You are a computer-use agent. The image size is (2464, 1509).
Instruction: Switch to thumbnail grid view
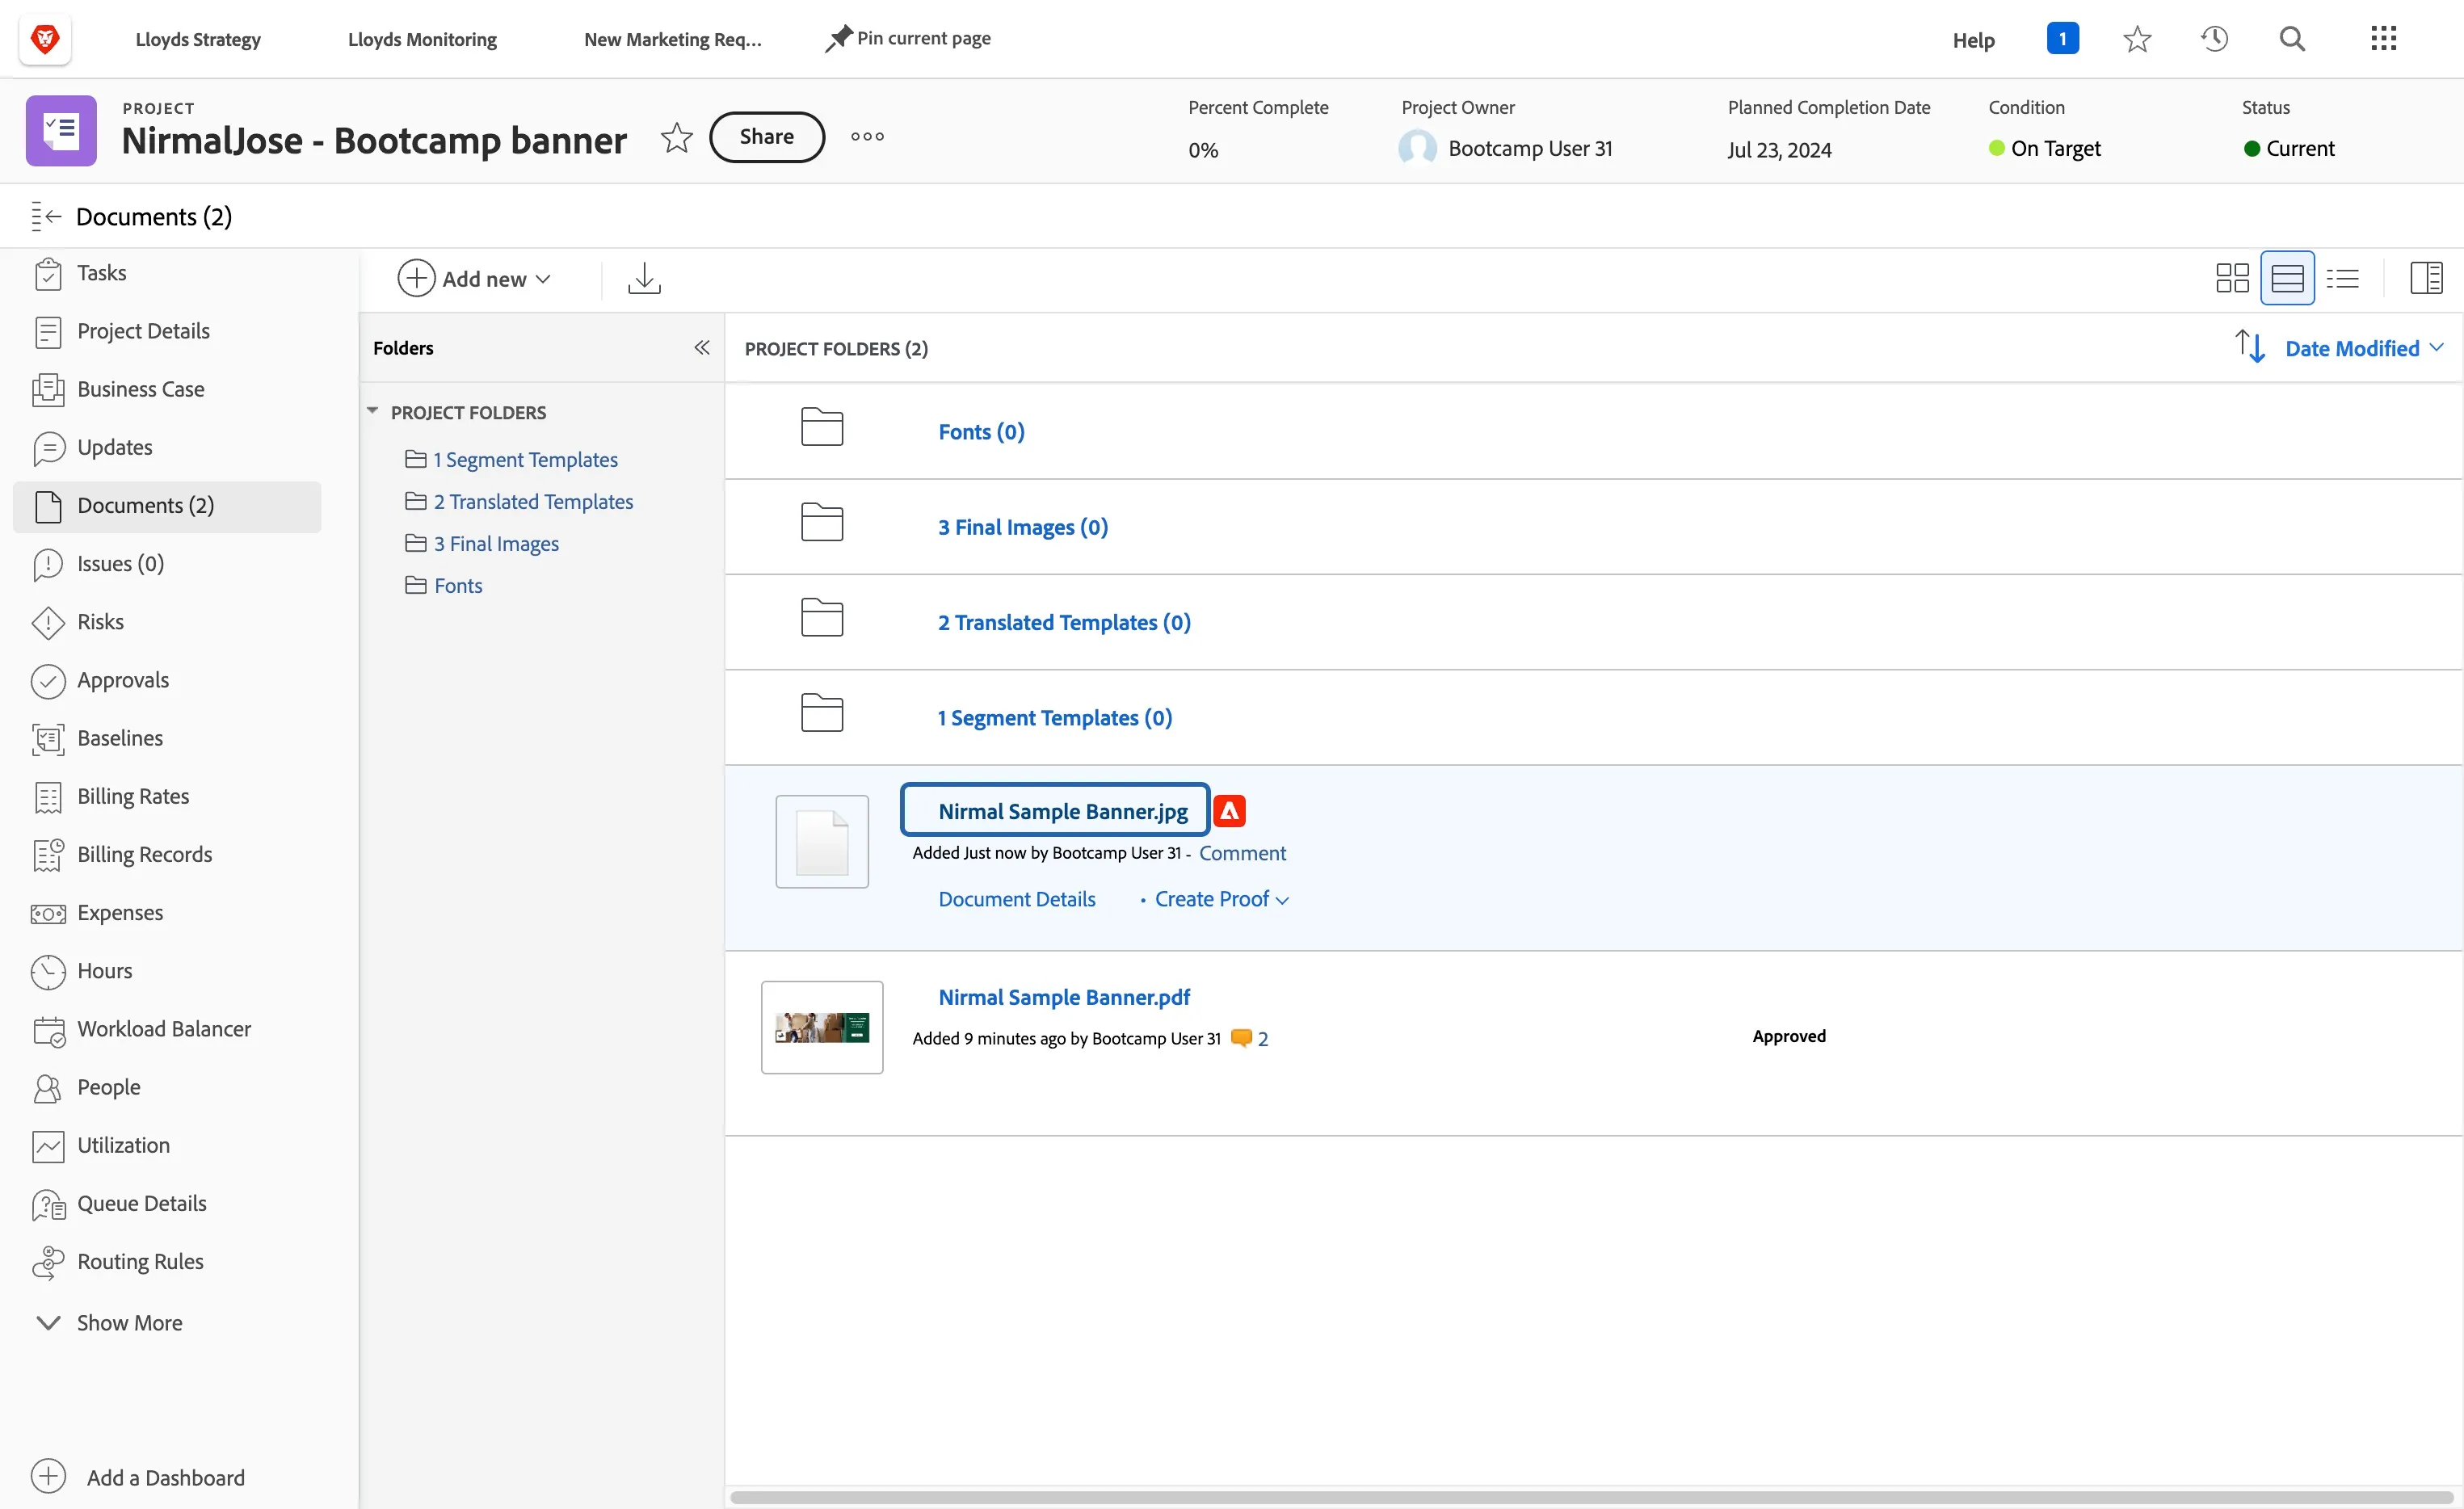[x=2232, y=278]
